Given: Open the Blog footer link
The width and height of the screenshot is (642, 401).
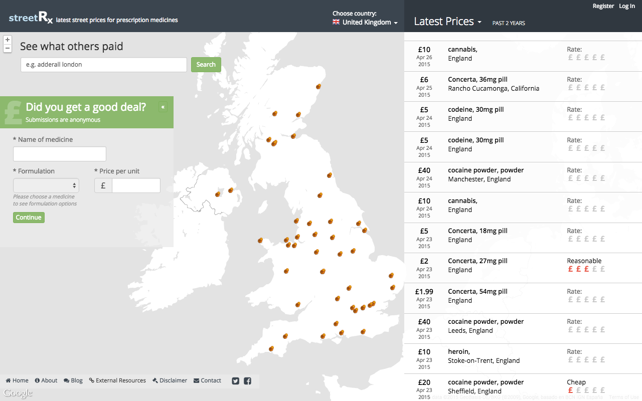Looking at the screenshot, I should [x=73, y=380].
